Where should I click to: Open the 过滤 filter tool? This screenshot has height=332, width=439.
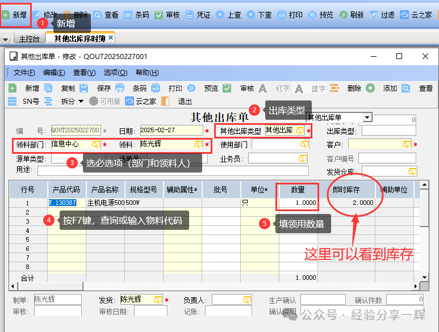(382, 15)
